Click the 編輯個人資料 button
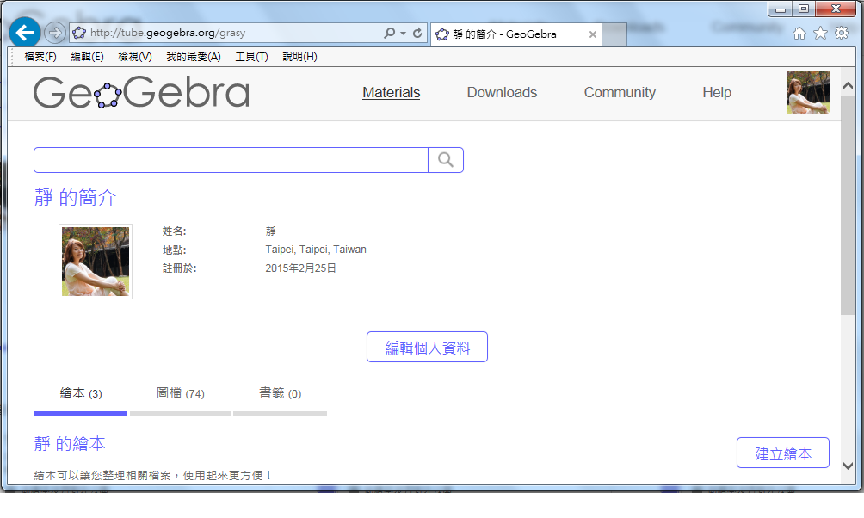Viewport: 864px width, 518px height. coord(427,347)
